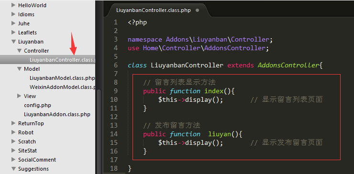The width and height of the screenshot is (354, 174).
Task: Click display() call on line 10
Action: tap(202, 99)
